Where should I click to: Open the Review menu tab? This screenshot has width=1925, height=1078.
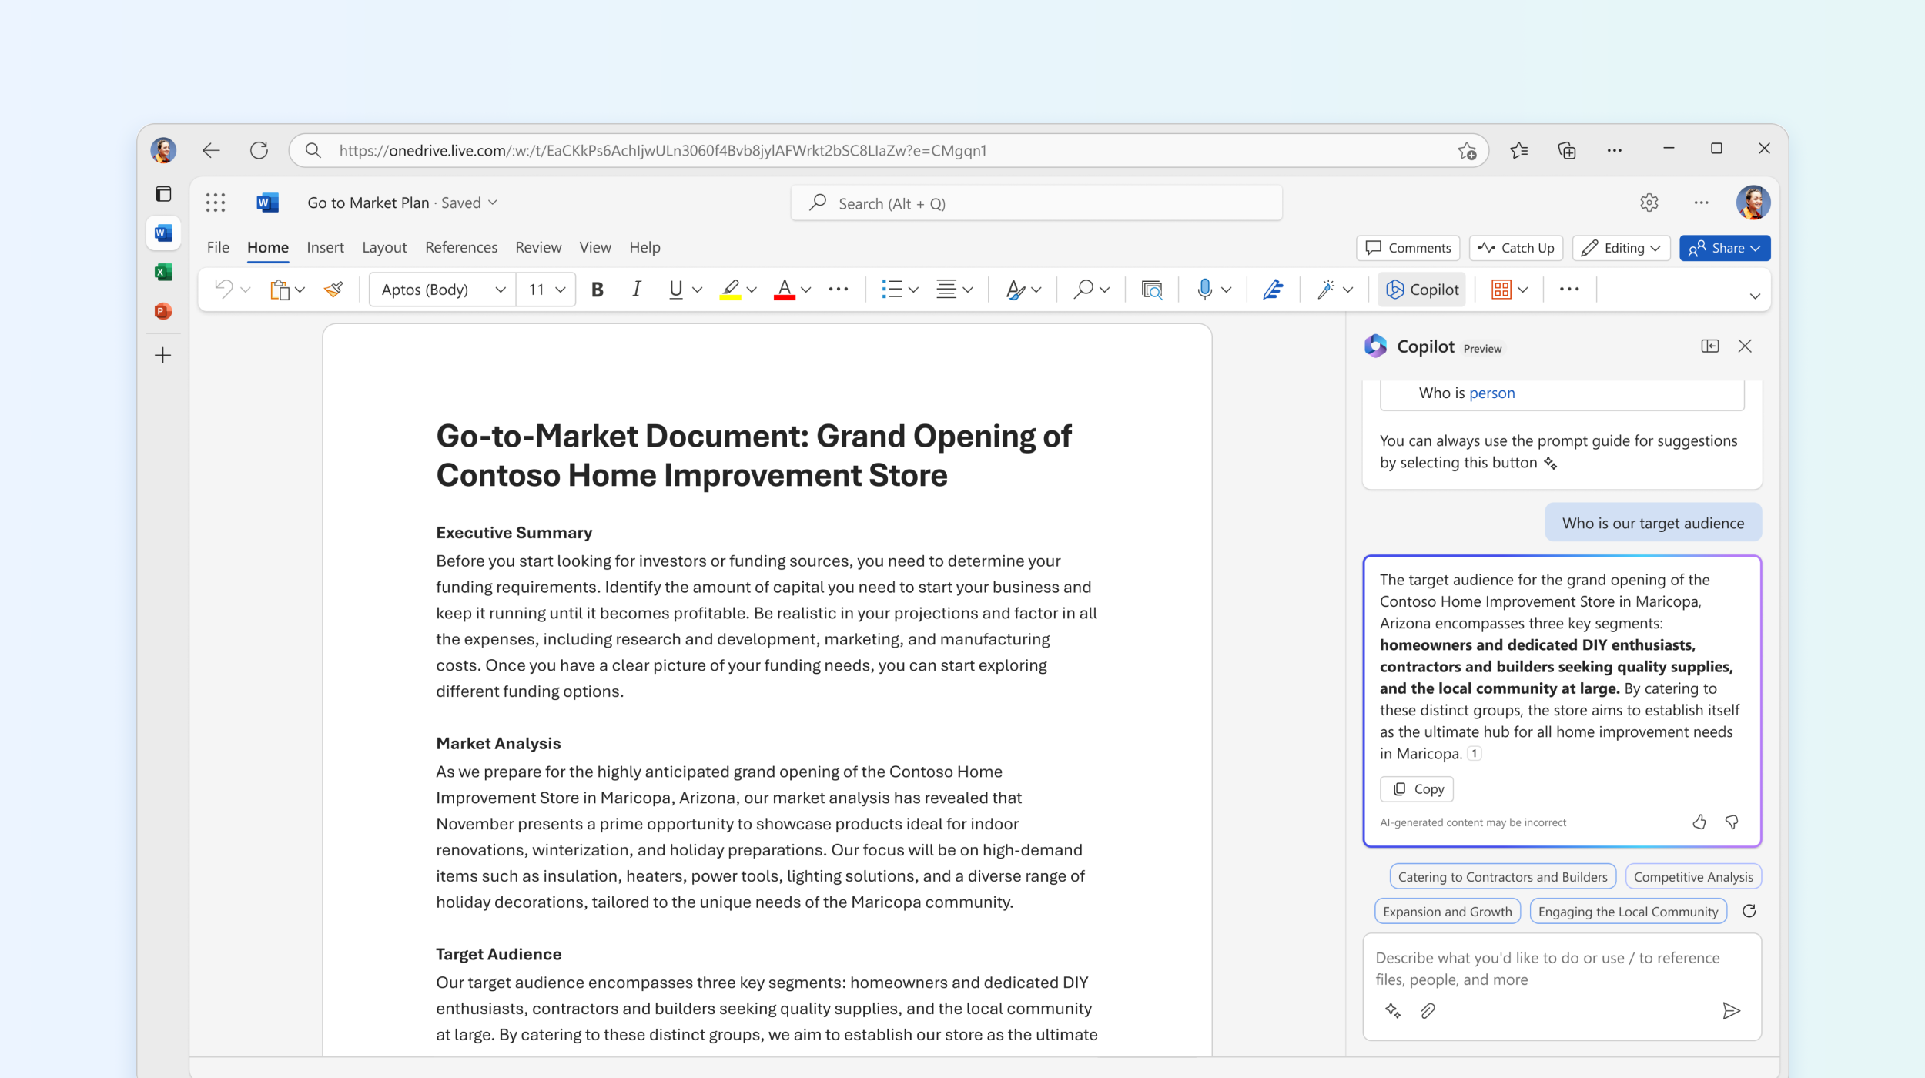(537, 247)
